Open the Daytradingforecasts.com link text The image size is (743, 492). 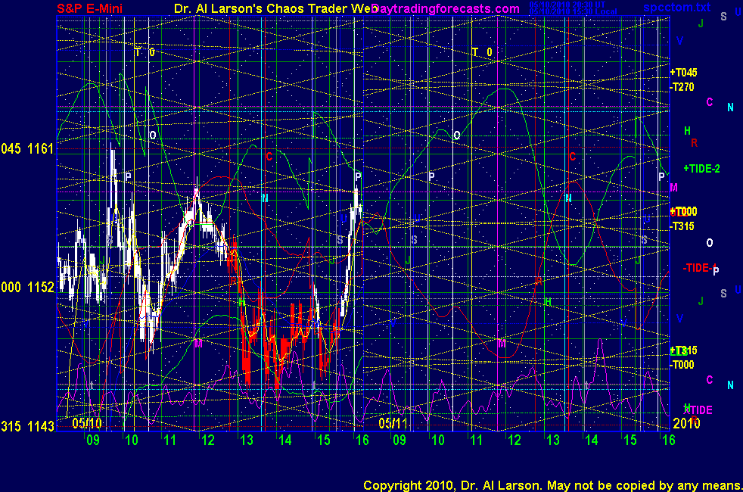point(446,8)
